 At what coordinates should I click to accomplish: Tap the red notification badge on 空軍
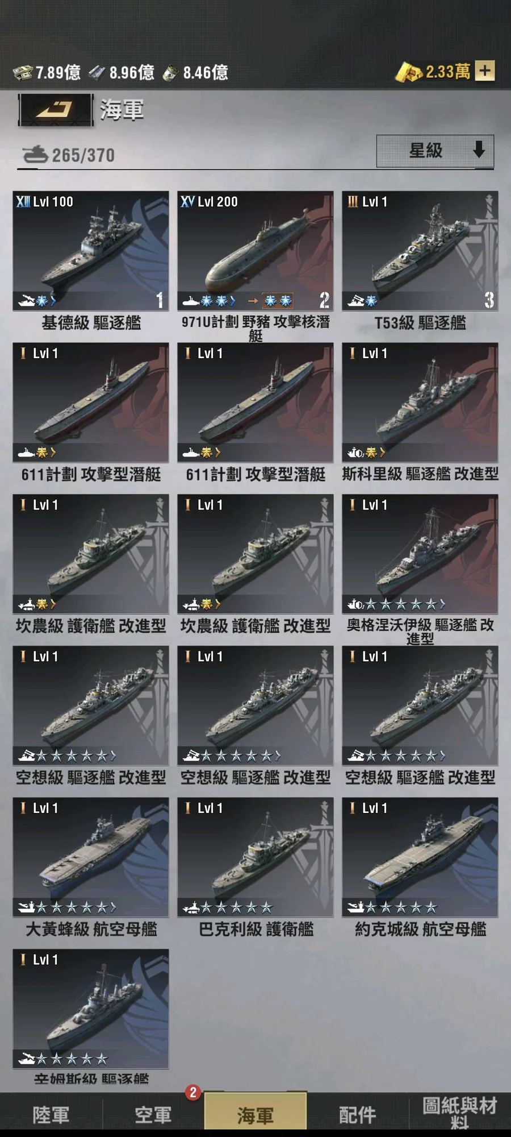(193, 1092)
